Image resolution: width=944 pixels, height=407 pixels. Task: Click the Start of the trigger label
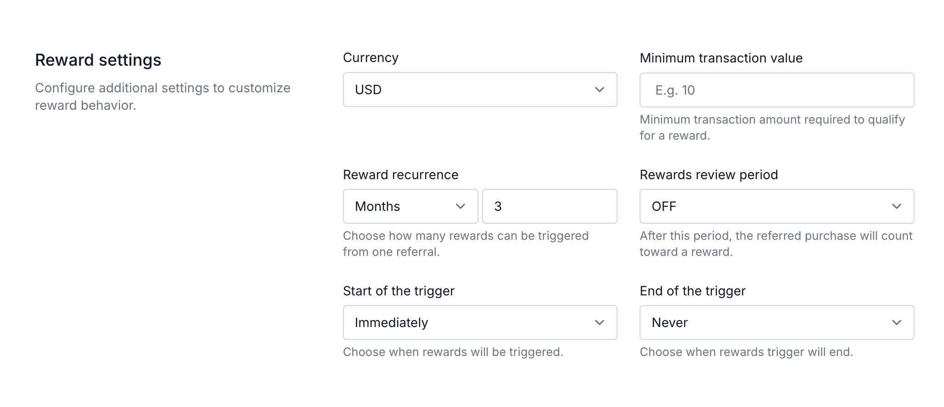tap(399, 291)
